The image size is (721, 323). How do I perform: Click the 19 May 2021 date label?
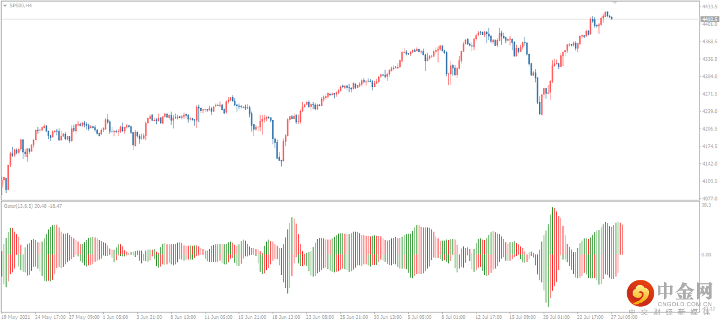pyautogui.click(x=16, y=316)
